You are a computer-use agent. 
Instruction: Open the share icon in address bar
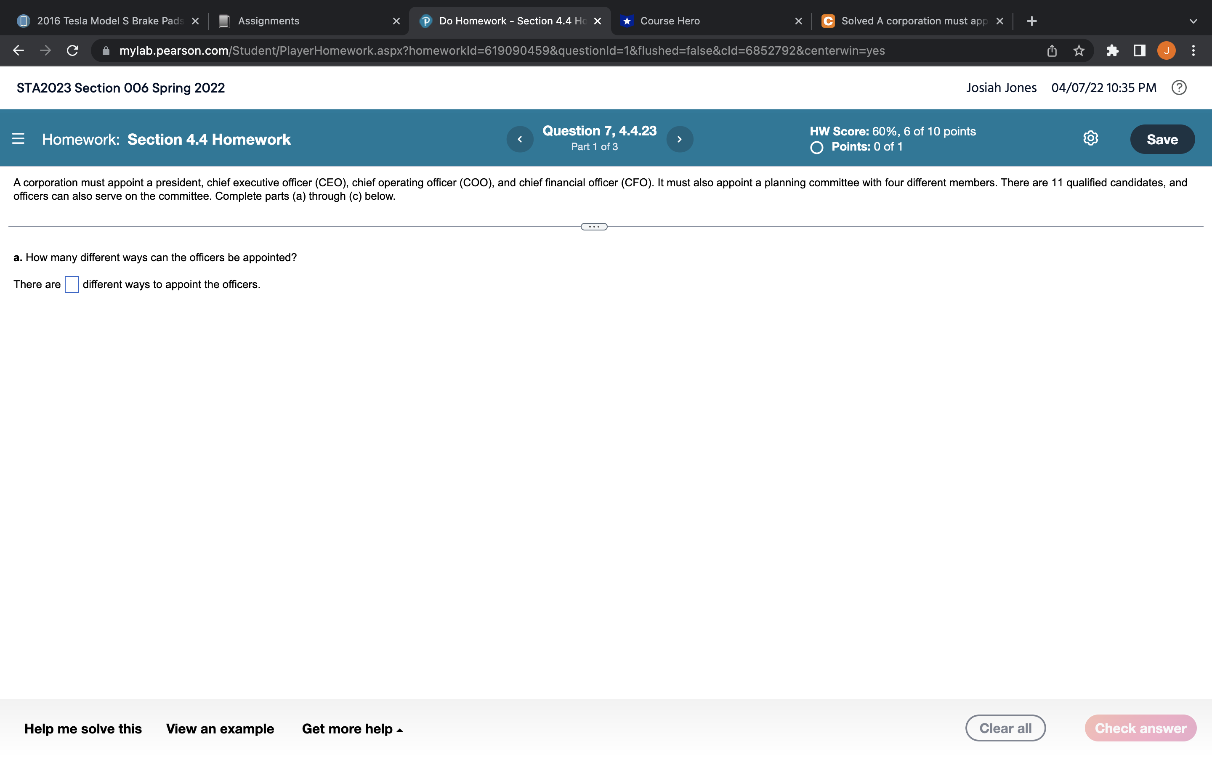[1051, 50]
